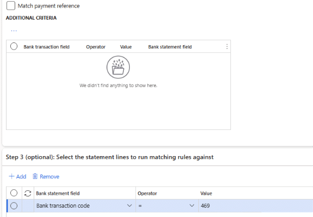The image size is (313, 217).
Task: Click the refresh icon in the Step 3 grid header
Action: [28, 193]
